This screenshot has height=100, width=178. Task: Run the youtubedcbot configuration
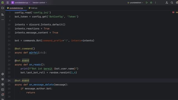tap(147, 2)
